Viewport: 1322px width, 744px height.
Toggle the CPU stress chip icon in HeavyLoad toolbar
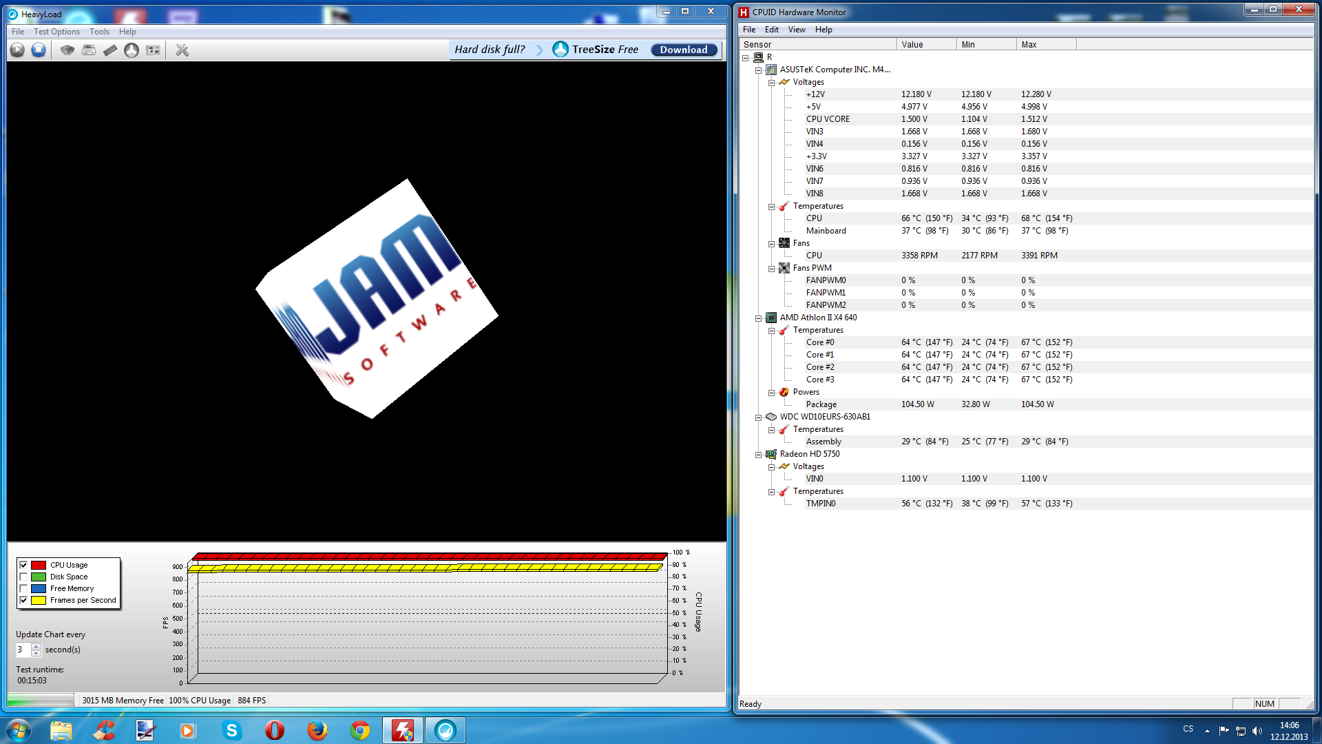pos(67,50)
